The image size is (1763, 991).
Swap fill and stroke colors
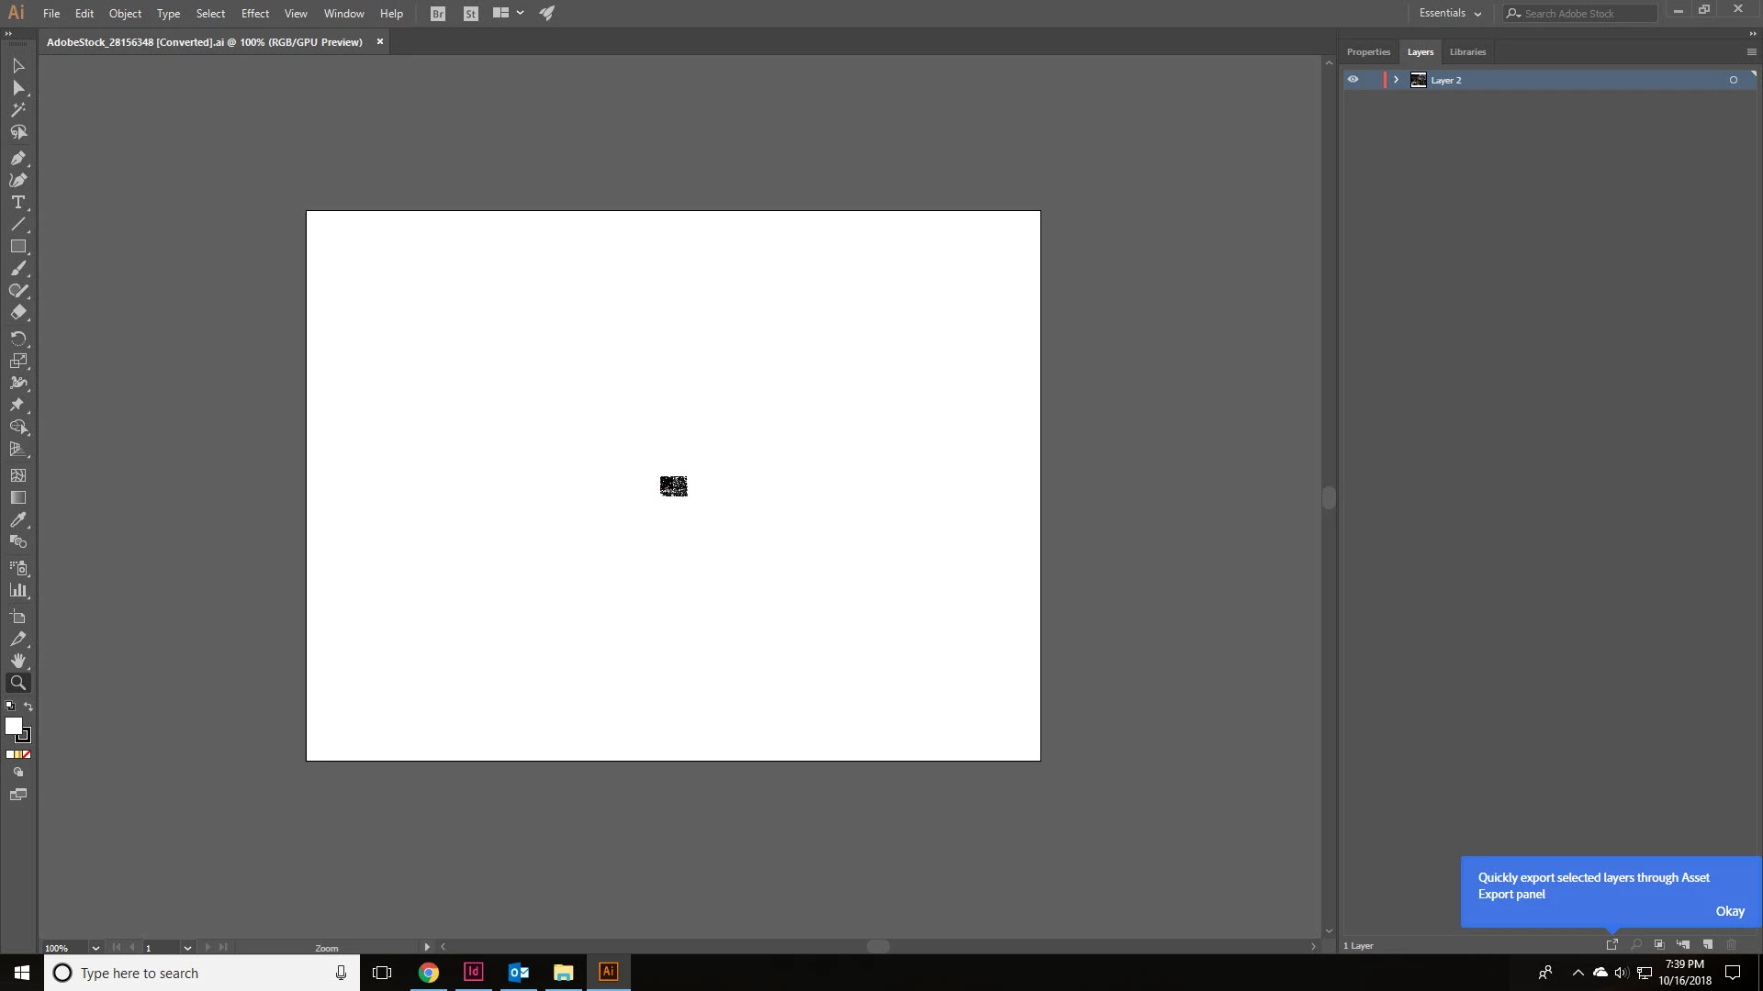point(28,707)
